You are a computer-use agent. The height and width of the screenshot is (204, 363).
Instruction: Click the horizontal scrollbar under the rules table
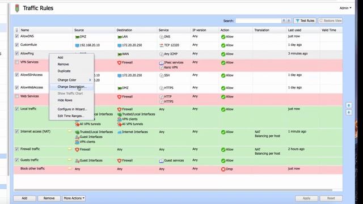(x=173, y=190)
